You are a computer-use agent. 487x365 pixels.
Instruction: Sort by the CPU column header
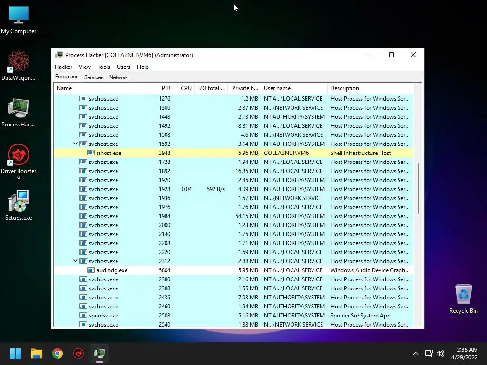[x=184, y=88]
